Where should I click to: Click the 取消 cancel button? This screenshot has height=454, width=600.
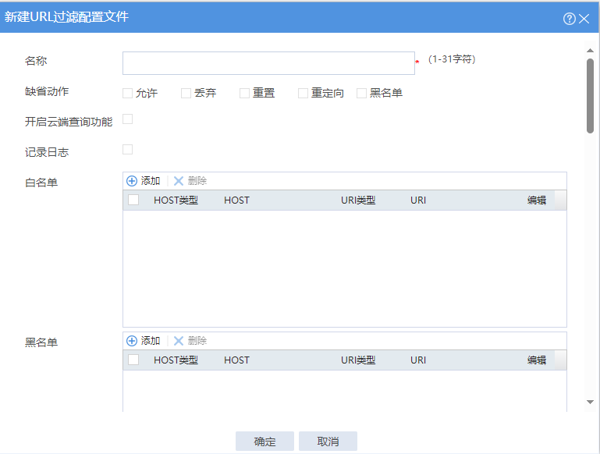click(328, 442)
